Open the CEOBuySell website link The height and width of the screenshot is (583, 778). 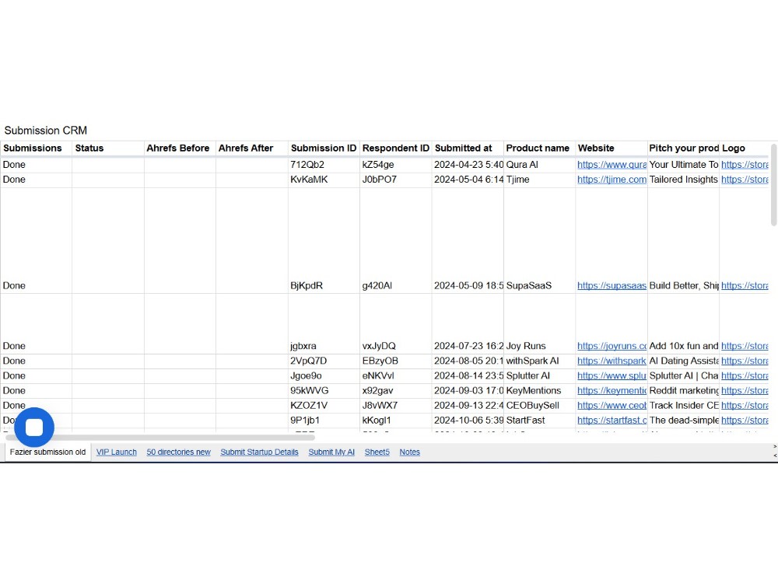pyautogui.click(x=612, y=406)
